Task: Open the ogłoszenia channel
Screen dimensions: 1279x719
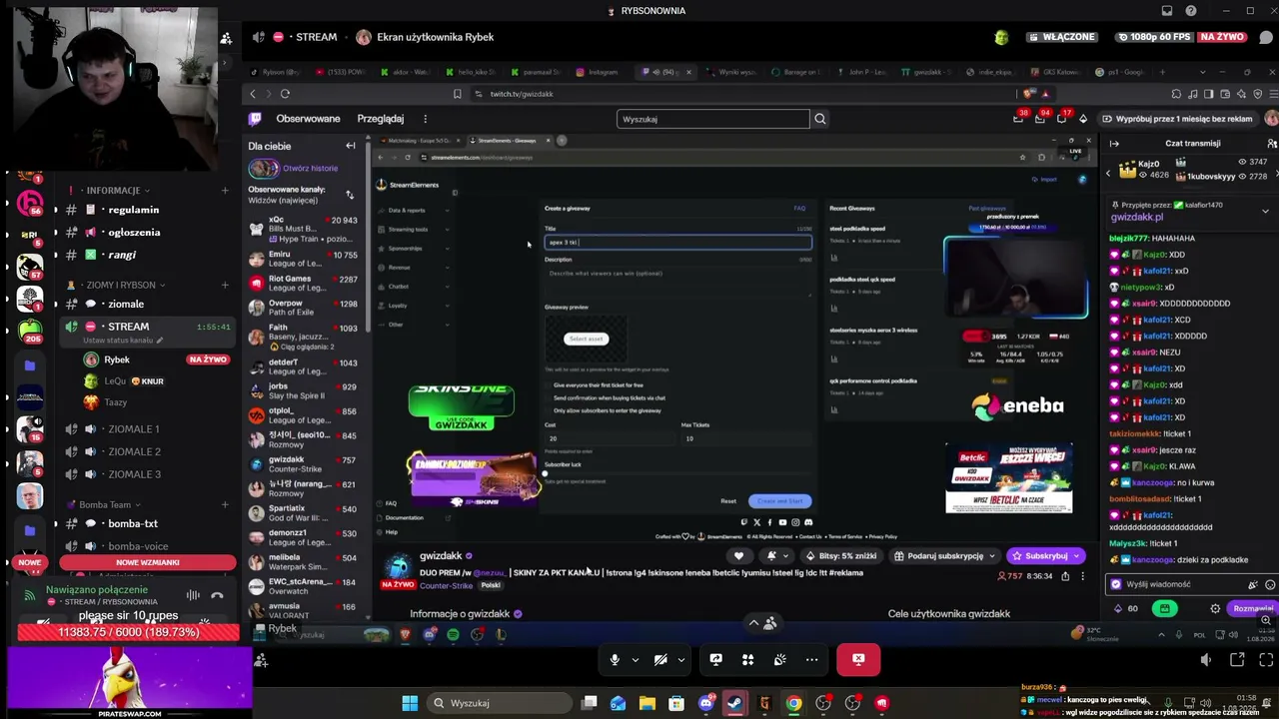Action: tap(133, 233)
